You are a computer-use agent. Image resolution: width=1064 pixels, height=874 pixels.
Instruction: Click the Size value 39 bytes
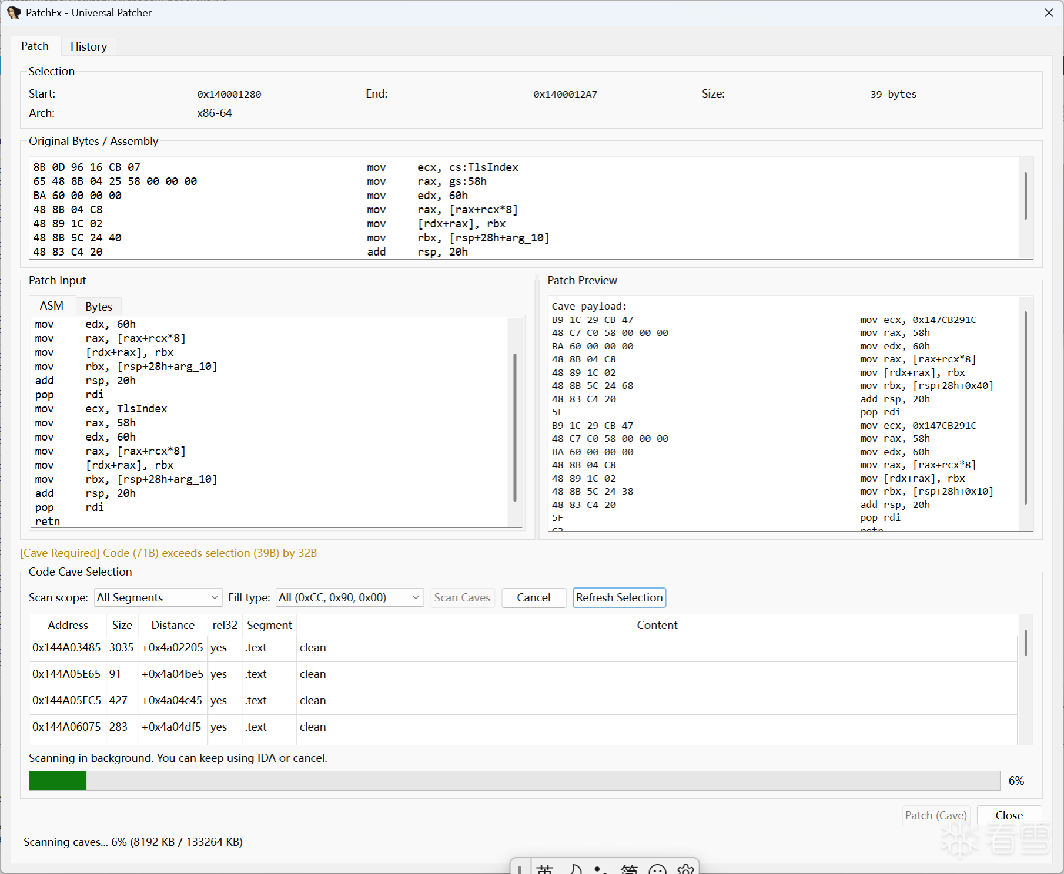click(894, 94)
